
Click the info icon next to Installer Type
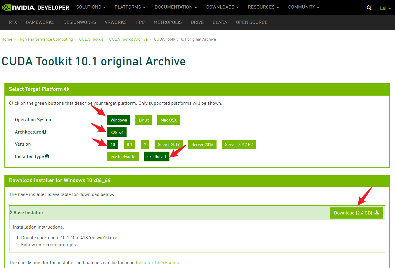point(47,156)
